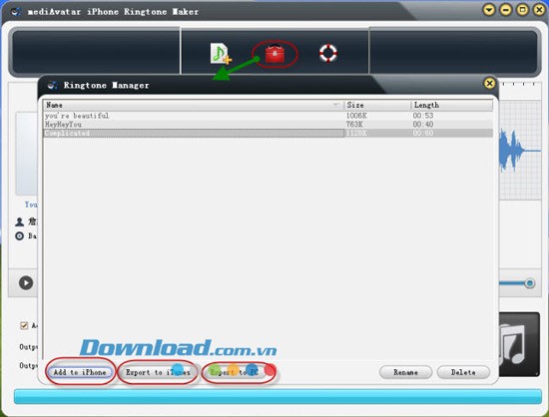
Task: Click the mediAvatar logo in title bar
Action: click(x=16, y=12)
